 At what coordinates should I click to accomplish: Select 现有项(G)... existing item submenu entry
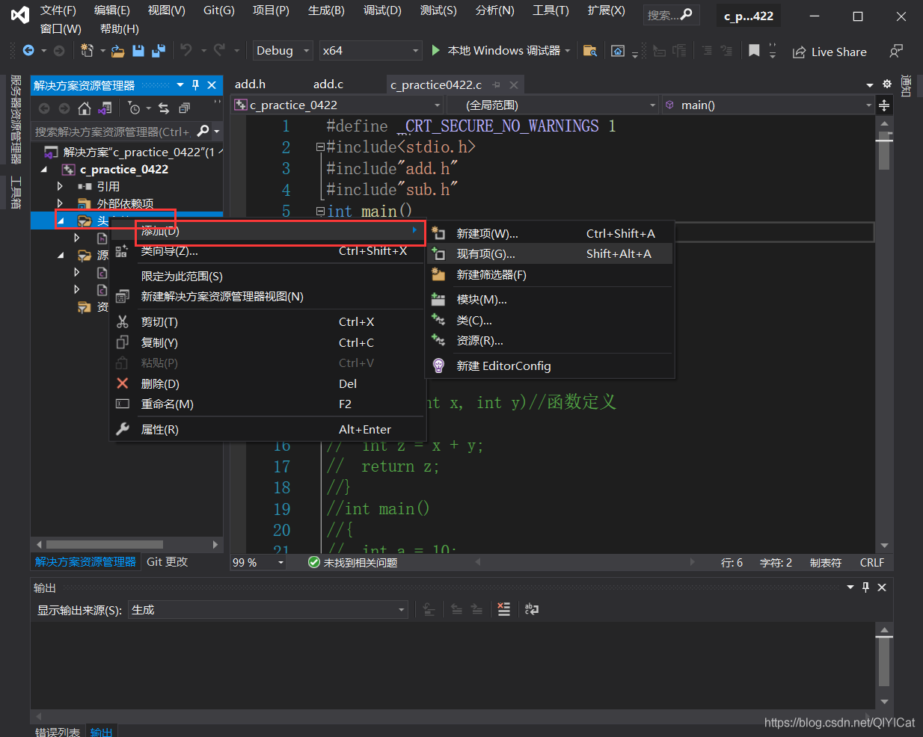[551, 254]
